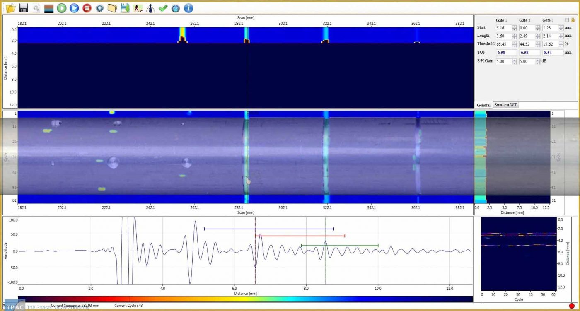Click the green play button
Screen dimensions: 580x311
coord(61,8)
